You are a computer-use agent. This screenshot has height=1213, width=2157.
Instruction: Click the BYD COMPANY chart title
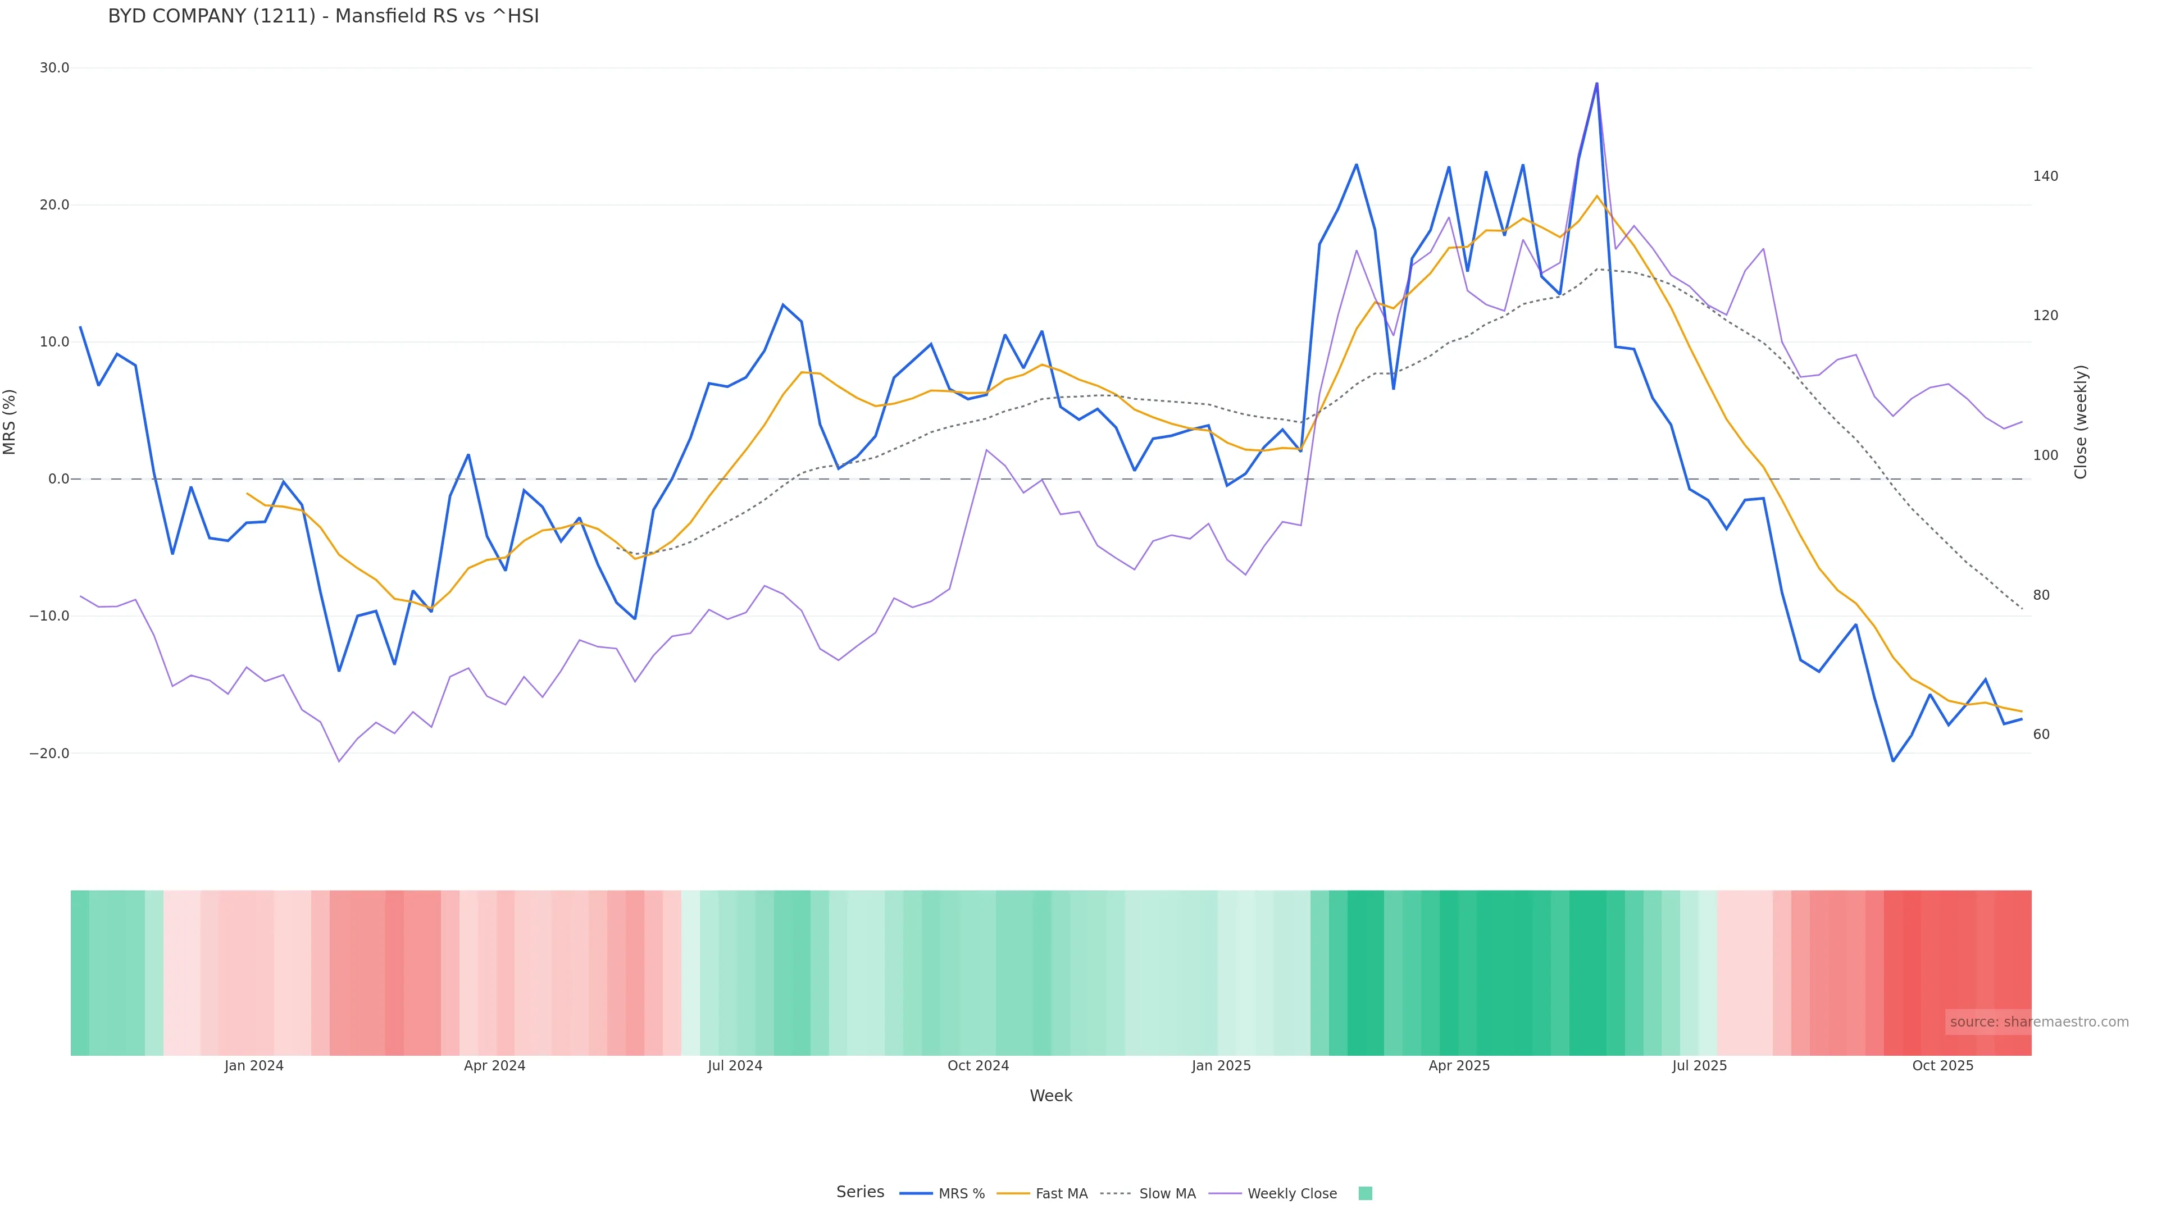pos(323,16)
